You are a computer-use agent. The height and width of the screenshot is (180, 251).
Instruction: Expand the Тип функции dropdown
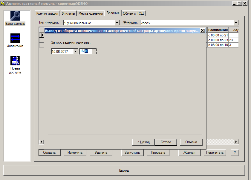click(117, 23)
